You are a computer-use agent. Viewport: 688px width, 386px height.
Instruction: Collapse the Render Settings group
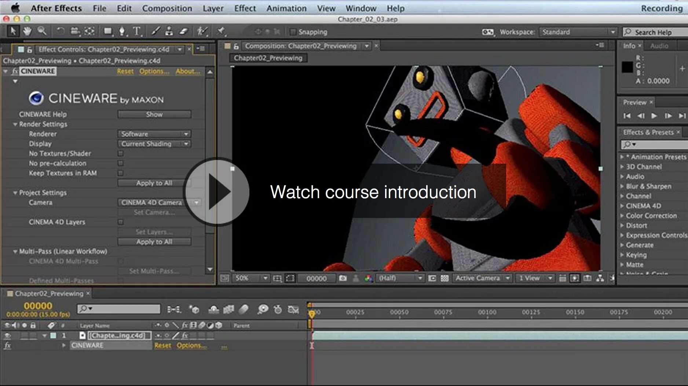point(15,124)
